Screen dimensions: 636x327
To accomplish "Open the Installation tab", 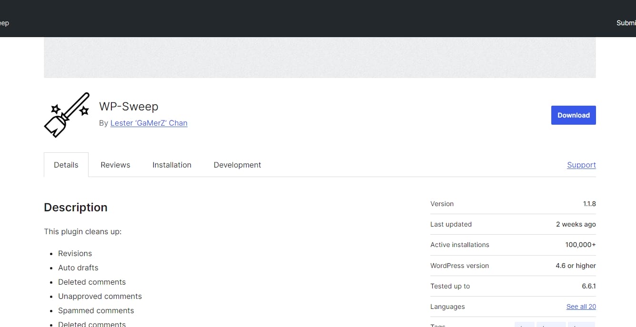I will [172, 165].
